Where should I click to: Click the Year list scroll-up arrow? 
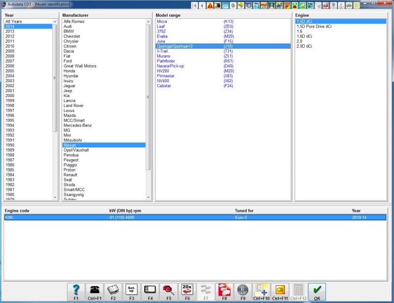55,22
